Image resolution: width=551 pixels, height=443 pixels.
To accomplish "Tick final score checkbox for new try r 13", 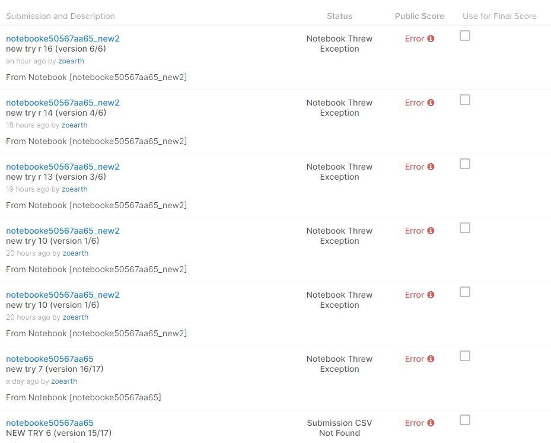I will point(465,164).
